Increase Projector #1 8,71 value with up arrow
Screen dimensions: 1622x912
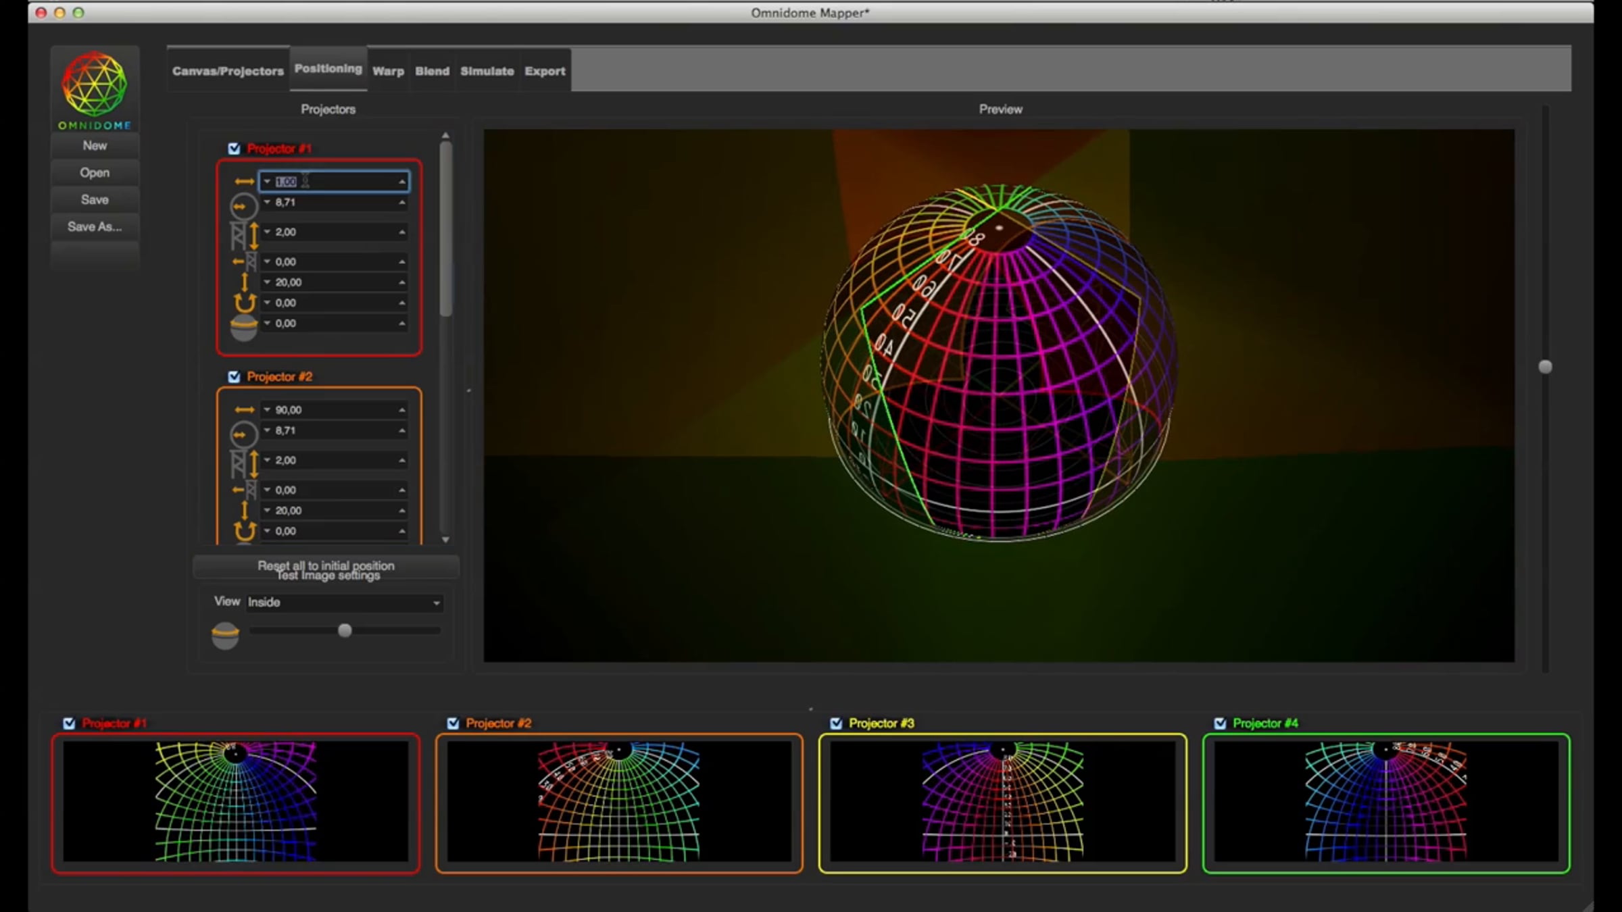click(x=402, y=203)
